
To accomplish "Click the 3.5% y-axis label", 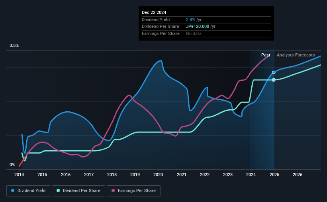I will tap(14, 46).
